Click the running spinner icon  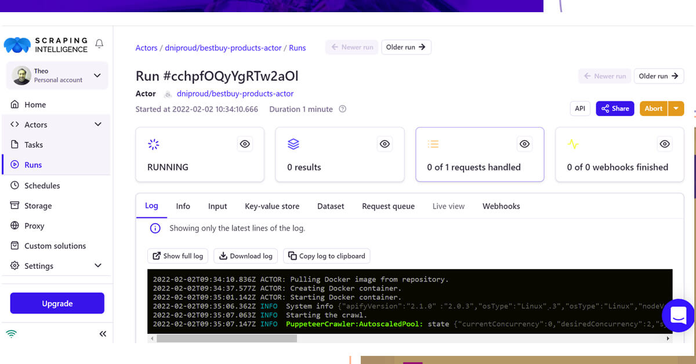point(154,144)
